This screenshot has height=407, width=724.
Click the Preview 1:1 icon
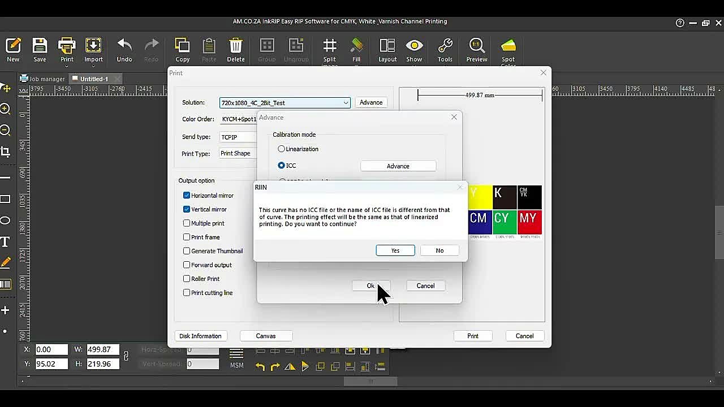(477, 50)
